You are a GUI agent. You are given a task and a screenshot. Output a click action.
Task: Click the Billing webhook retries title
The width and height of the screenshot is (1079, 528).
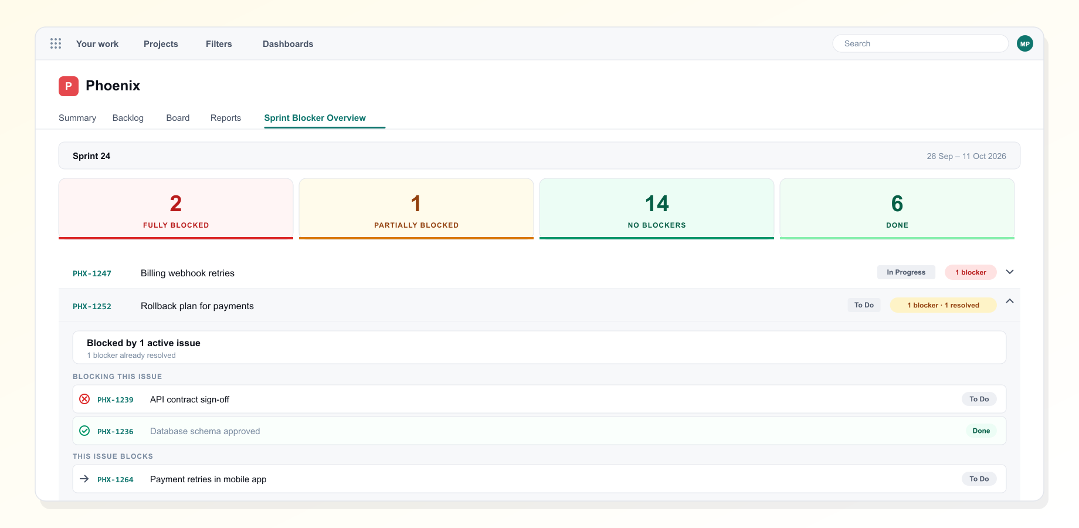[x=188, y=273]
